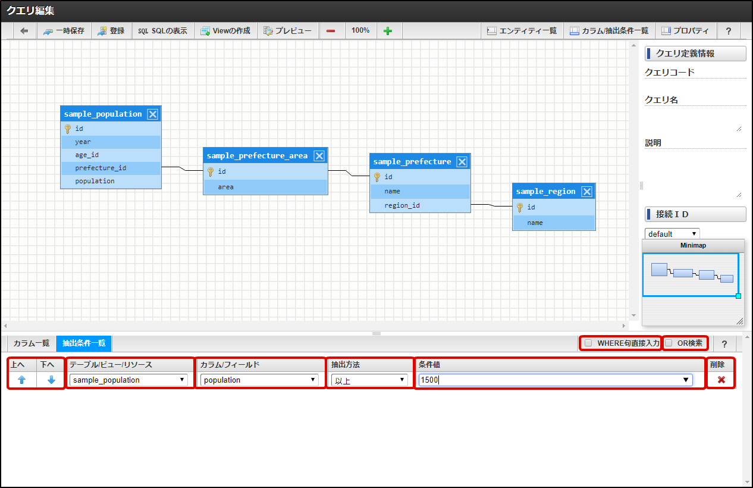
Task: Remove the sample_population entity with its X icon
Action: click(x=153, y=114)
